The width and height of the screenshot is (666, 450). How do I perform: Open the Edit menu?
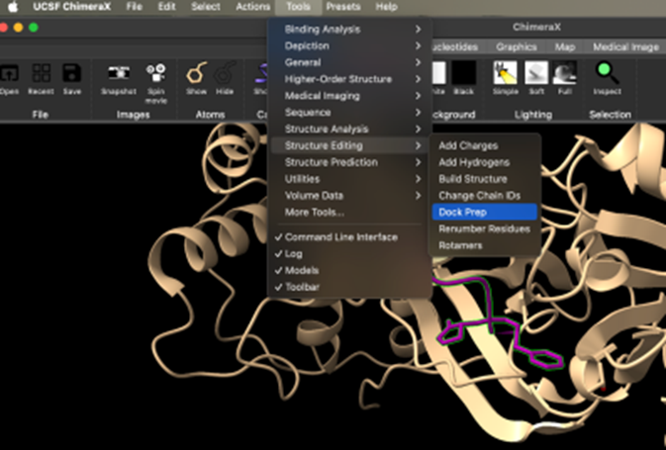(x=166, y=6)
